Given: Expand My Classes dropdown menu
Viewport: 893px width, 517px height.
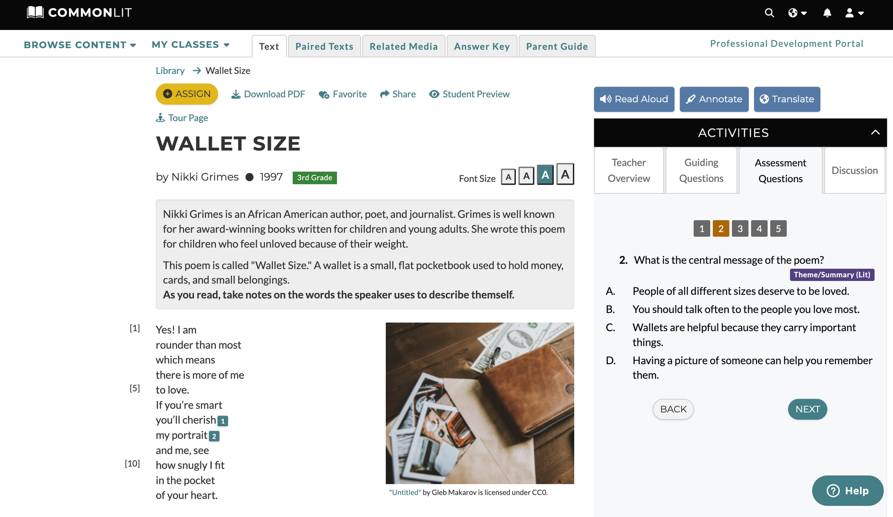Looking at the screenshot, I should click(191, 44).
